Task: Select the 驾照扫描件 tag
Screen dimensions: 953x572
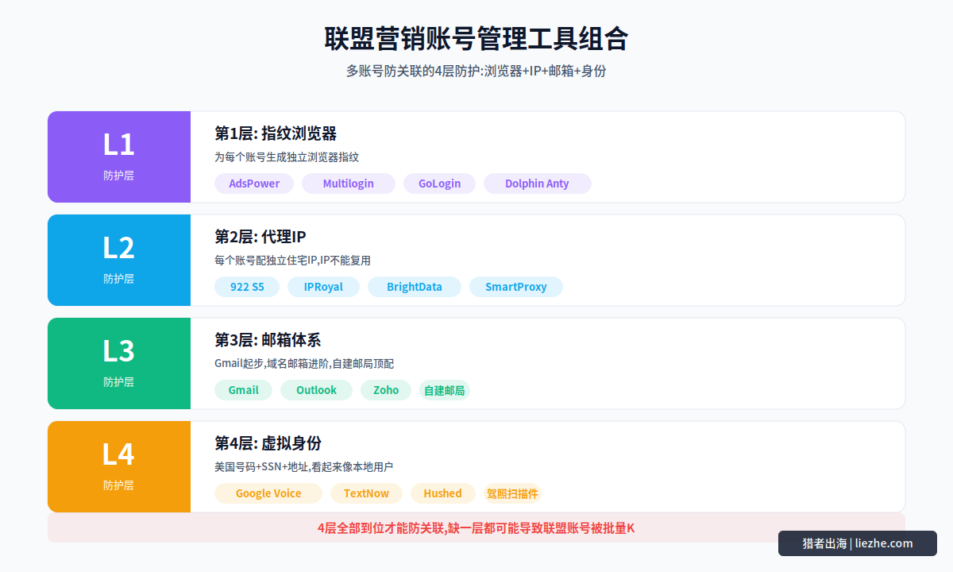Action: pyautogui.click(x=512, y=493)
